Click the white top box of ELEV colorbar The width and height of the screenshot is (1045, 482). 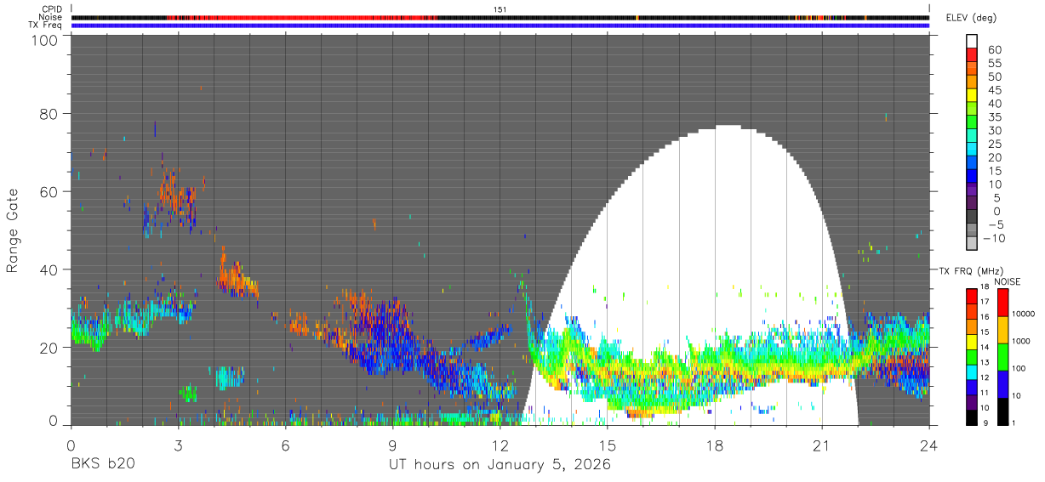pos(973,41)
